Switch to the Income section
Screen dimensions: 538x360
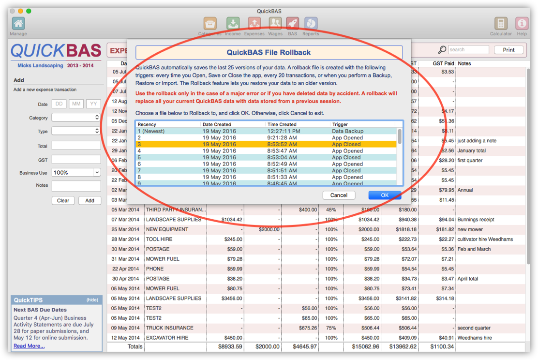pyautogui.click(x=233, y=24)
